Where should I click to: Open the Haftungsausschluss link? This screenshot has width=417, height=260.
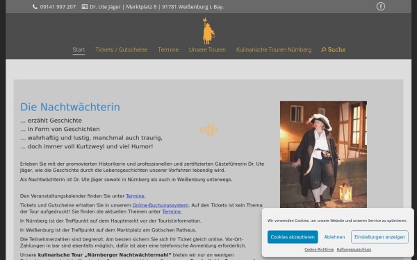(354, 250)
